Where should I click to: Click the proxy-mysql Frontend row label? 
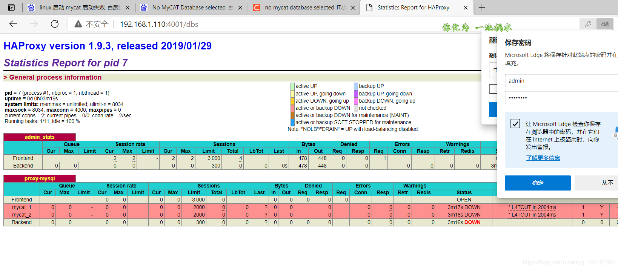pos(22,200)
